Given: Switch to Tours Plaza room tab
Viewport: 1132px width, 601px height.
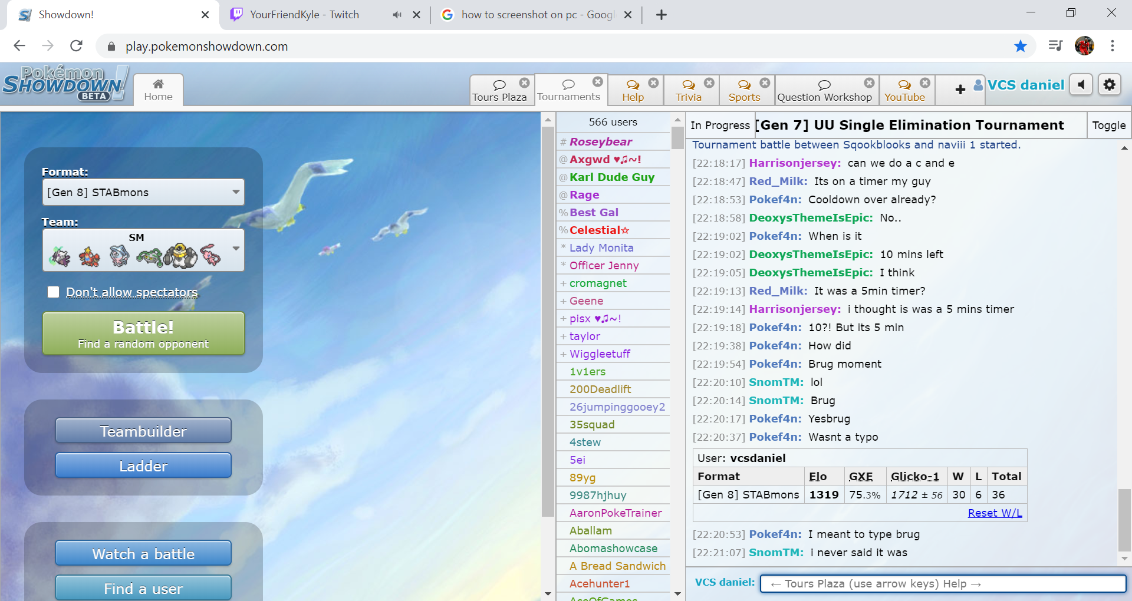Looking at the screenshot, I should point(499,90).
